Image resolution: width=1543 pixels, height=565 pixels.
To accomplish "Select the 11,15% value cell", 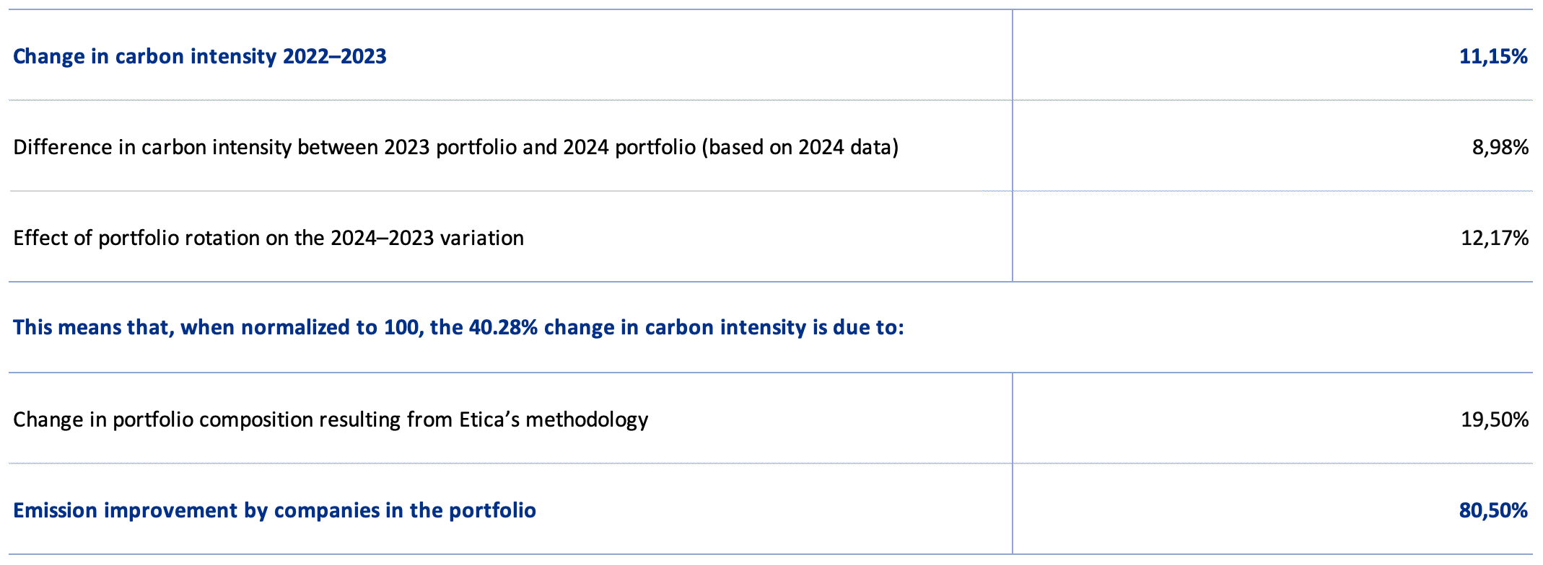I will coord(1492,56).
